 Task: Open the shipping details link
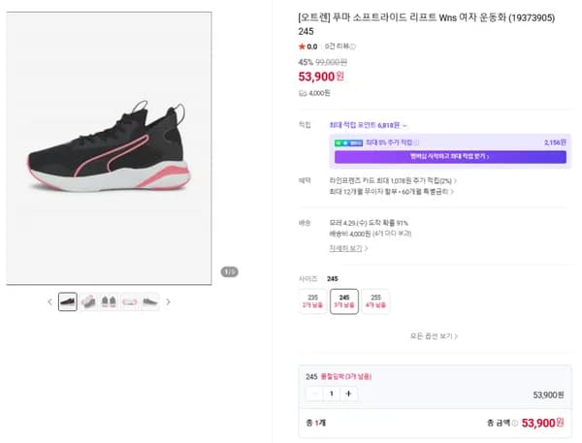[x=348, y=248]
